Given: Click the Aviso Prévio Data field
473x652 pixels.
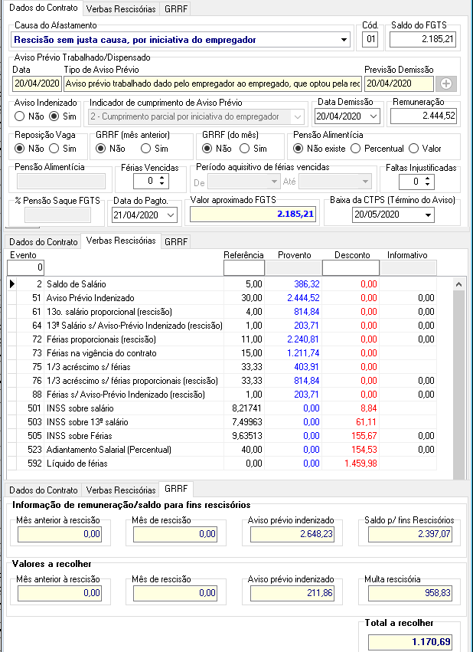Looking at the screenshot, I should (37, 84).
